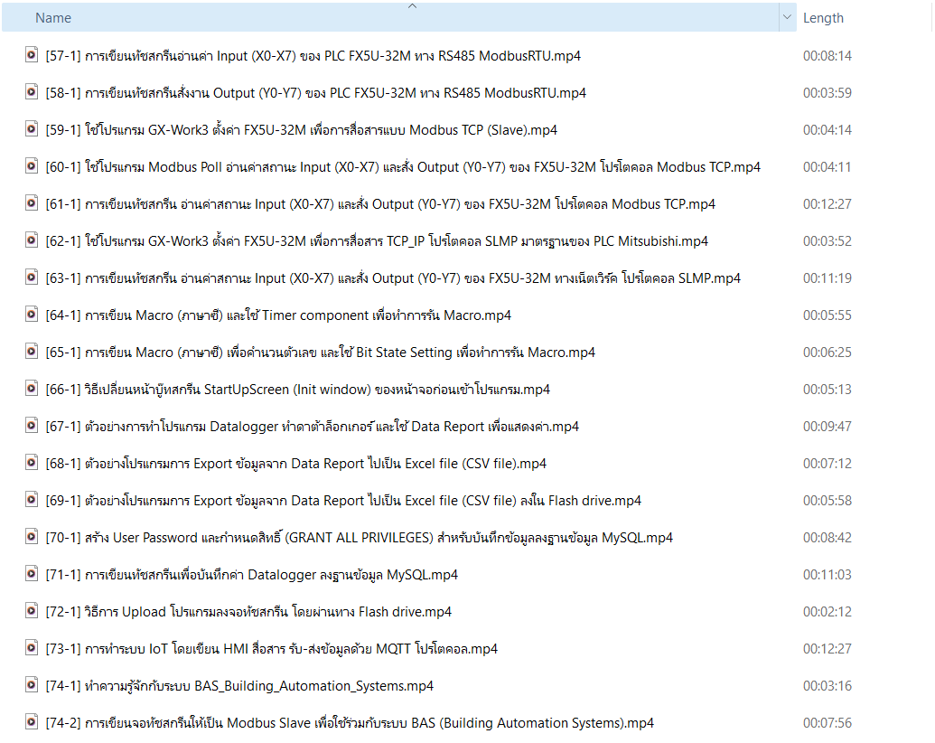Click the icon of [74-2] Modbus Slave BAS
Screen dimensions: 935x743
point(32,722)
